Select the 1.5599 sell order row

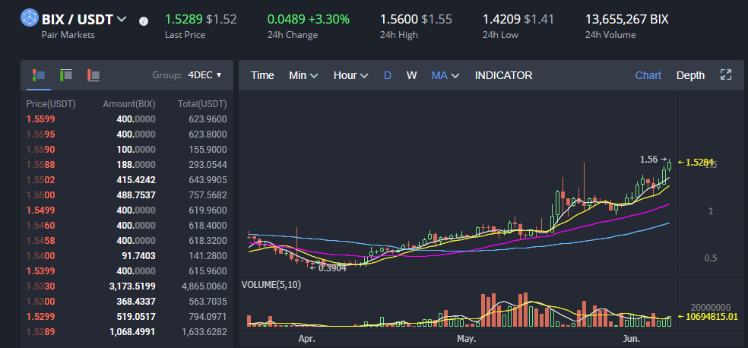126,119
